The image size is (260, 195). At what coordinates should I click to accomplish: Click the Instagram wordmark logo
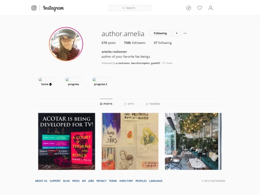click(x=53, y=8)
